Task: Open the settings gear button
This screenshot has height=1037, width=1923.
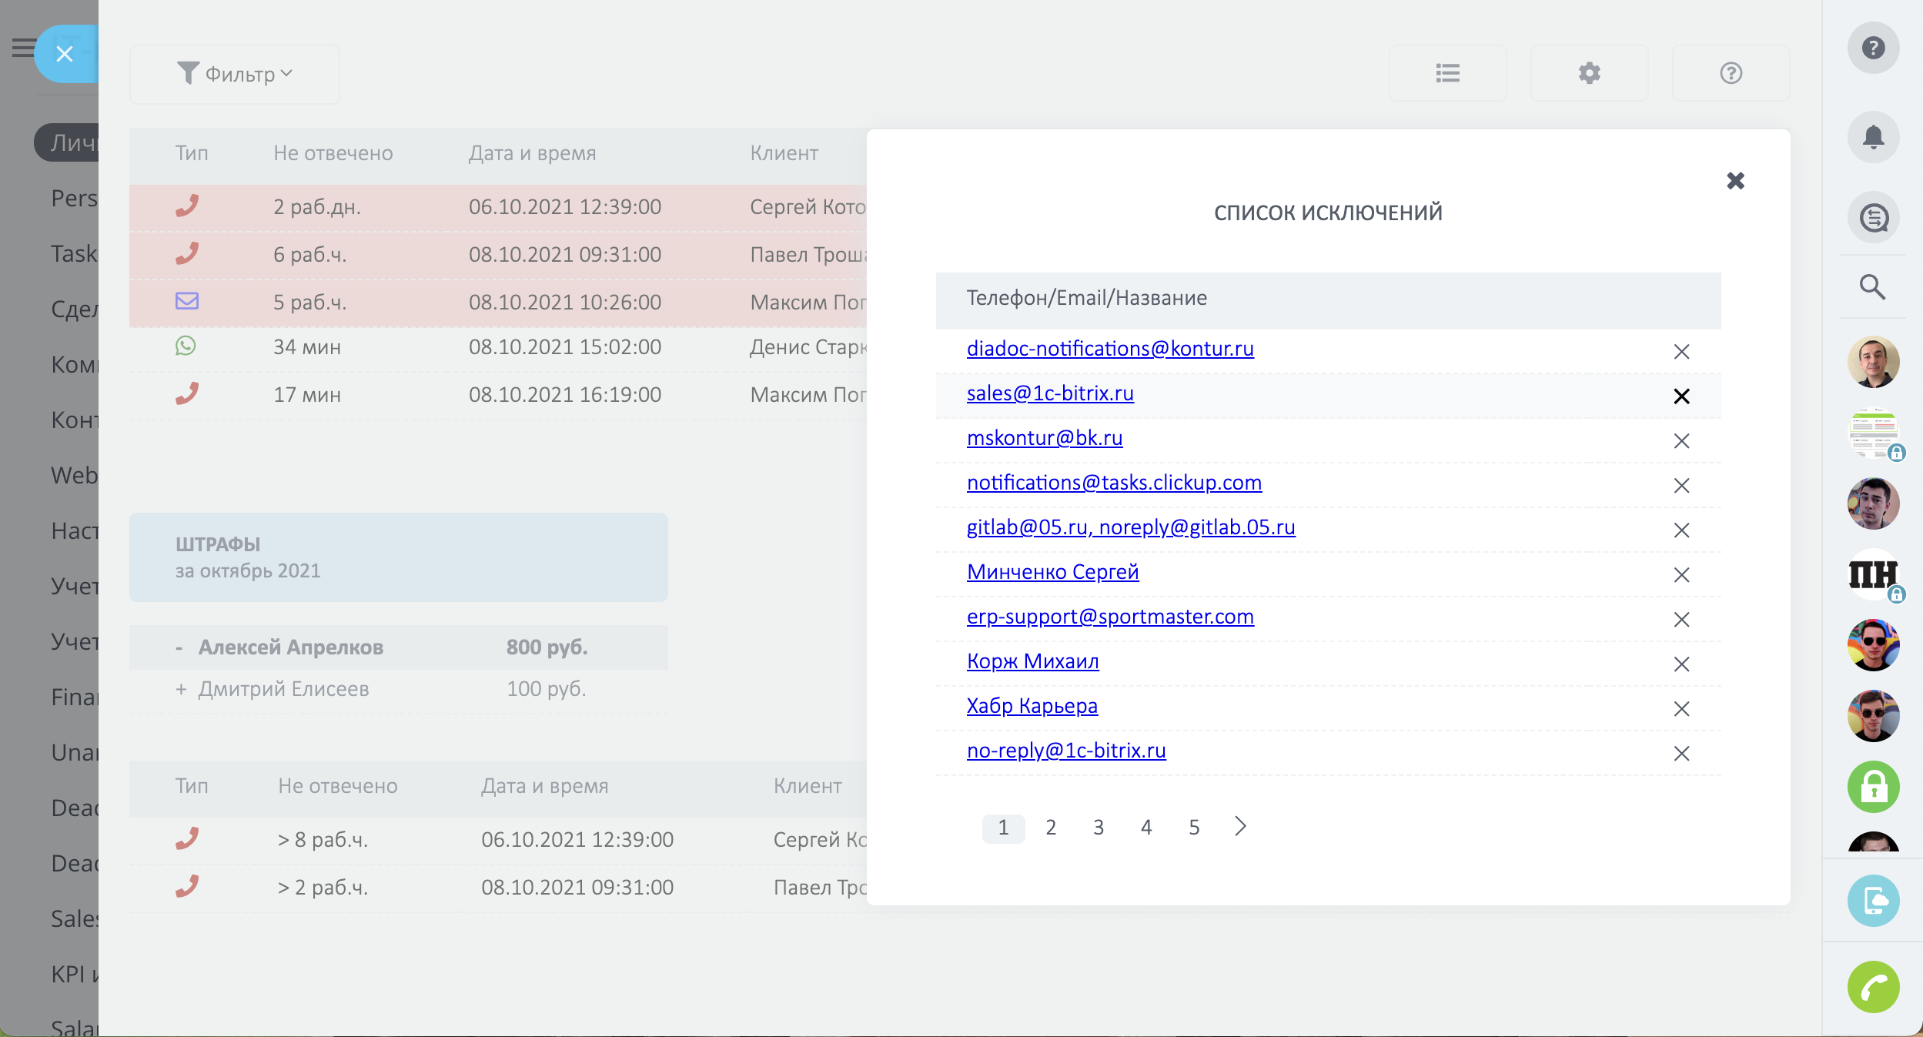Action: click(x=1589, y=73)
